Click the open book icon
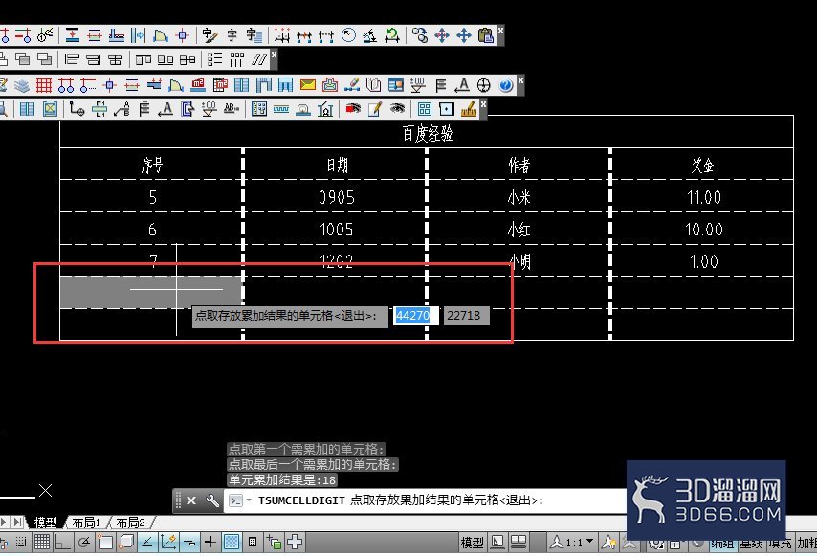Viewport: 817px width, 556px height. [x=374, y=84]
